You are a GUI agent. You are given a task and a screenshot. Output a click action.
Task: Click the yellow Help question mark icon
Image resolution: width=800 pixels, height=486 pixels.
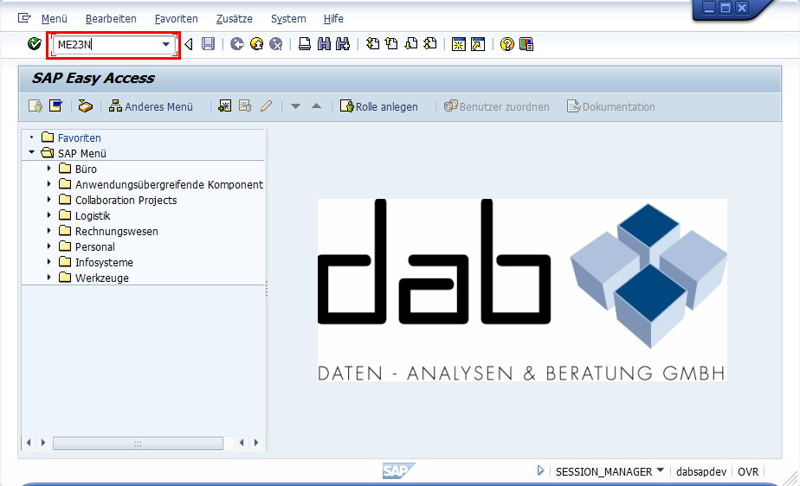pos(507,44)
